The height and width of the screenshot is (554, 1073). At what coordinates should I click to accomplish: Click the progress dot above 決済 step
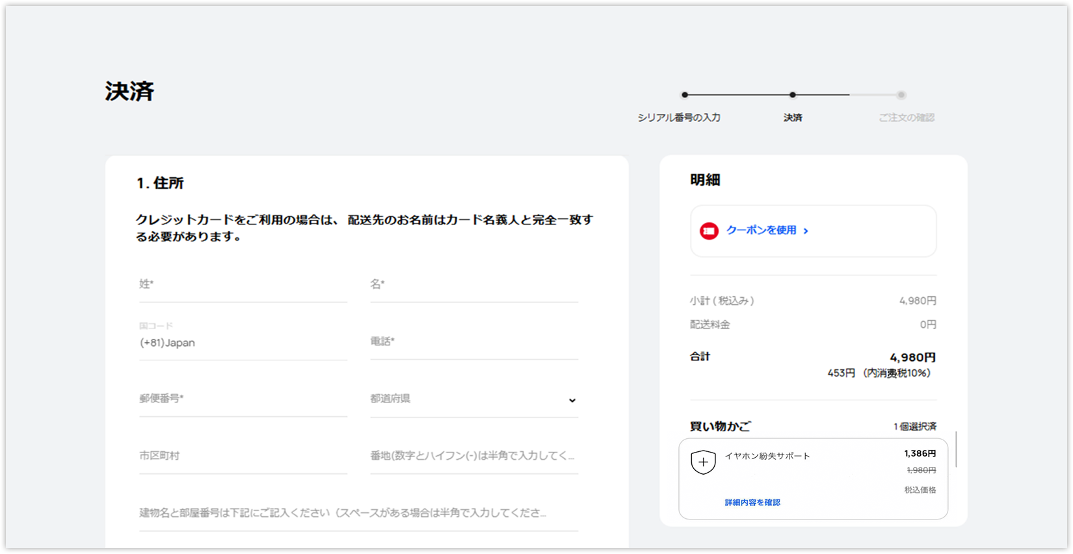792,95
